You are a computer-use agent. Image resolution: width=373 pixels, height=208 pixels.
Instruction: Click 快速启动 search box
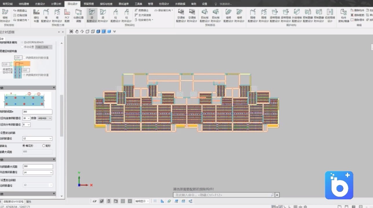225,4
